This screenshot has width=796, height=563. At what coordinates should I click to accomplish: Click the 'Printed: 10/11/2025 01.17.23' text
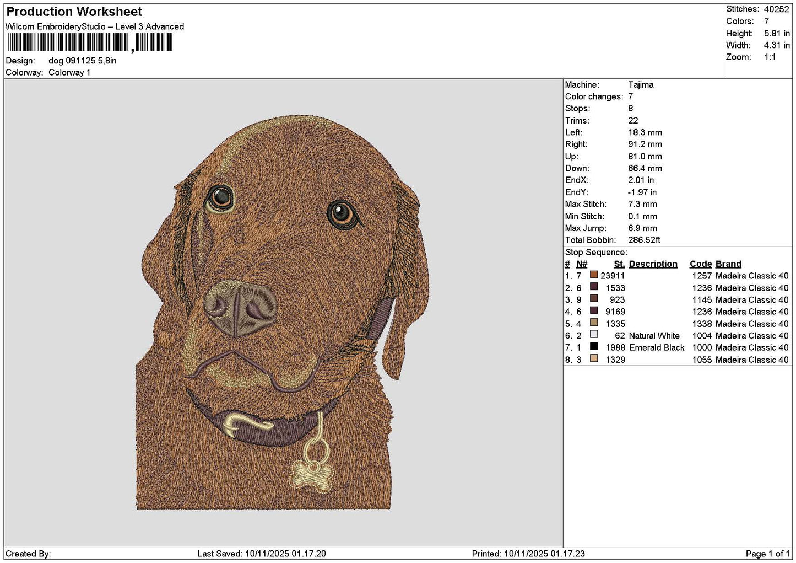click(x=528, y=554)
